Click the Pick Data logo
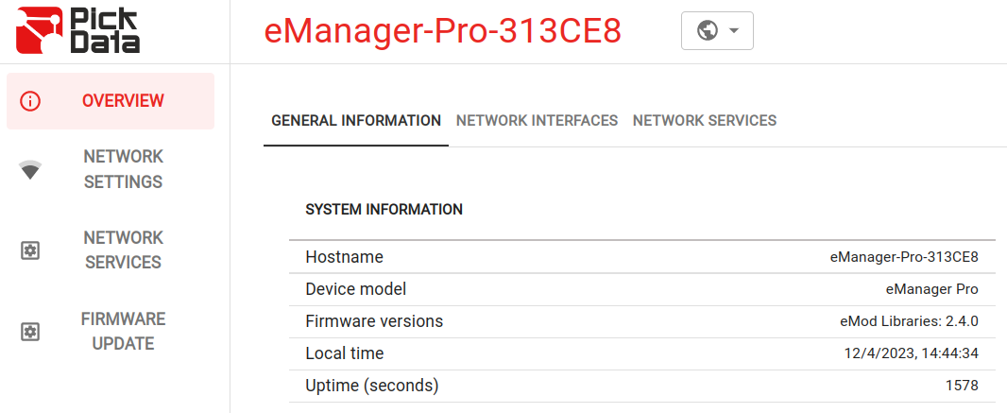This screenshot has width=1007, height=413. pyautogui.click(x=77, y=30)
